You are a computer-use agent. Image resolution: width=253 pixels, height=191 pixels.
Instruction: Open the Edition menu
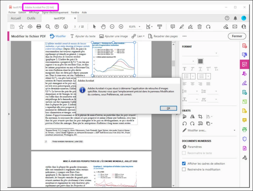[22, 12]
